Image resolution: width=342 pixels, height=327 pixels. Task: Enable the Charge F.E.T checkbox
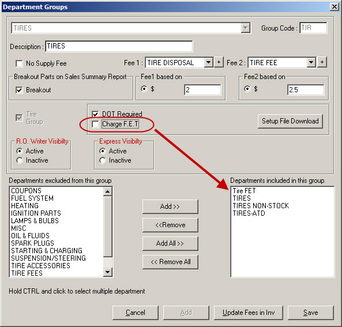pyautogui.click(x=95, y=124)
